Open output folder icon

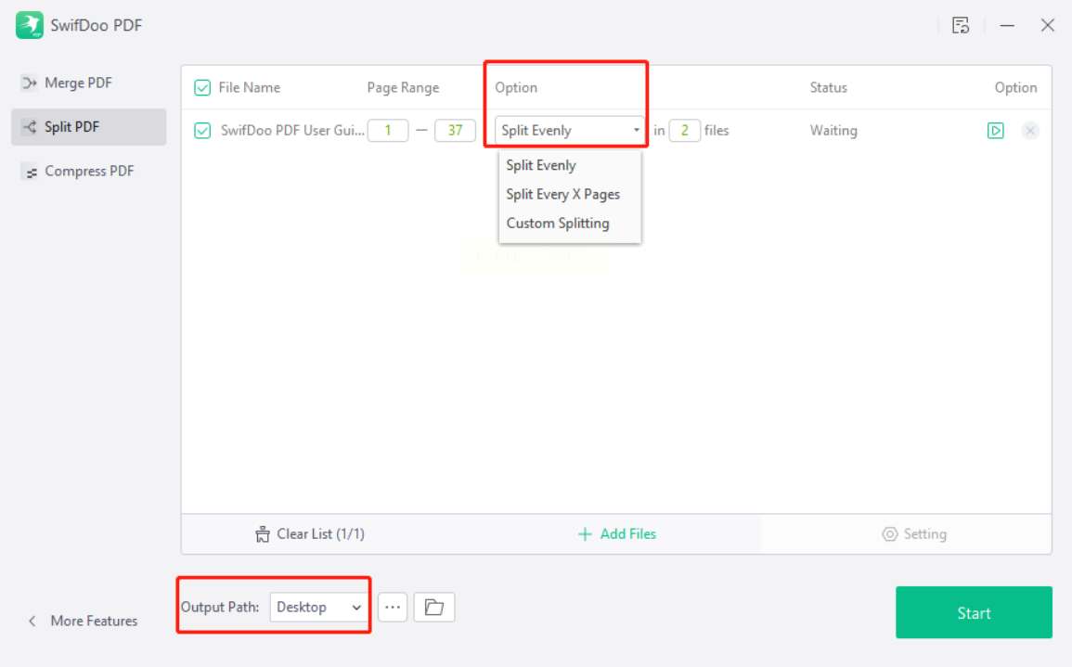click(x=434, y=607)
